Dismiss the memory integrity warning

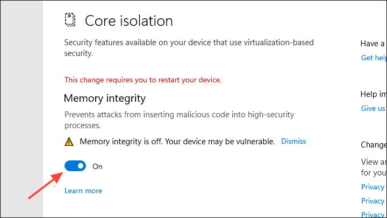(293, 141)
